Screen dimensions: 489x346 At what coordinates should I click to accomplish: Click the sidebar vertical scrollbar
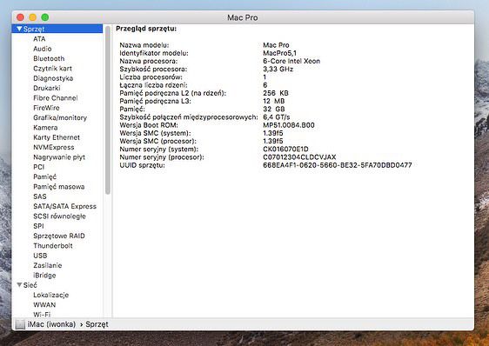(x=108, y=110)
